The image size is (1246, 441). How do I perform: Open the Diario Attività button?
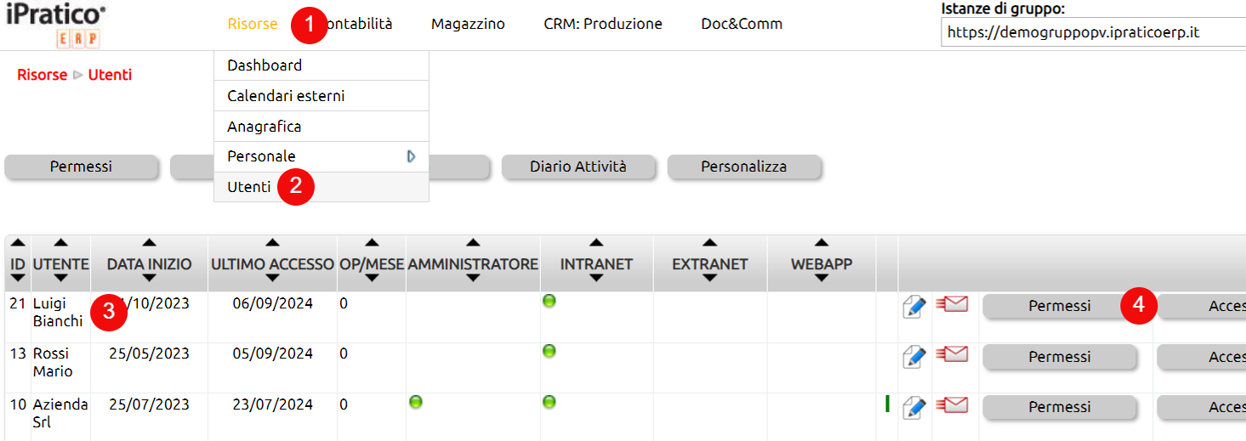578,167
